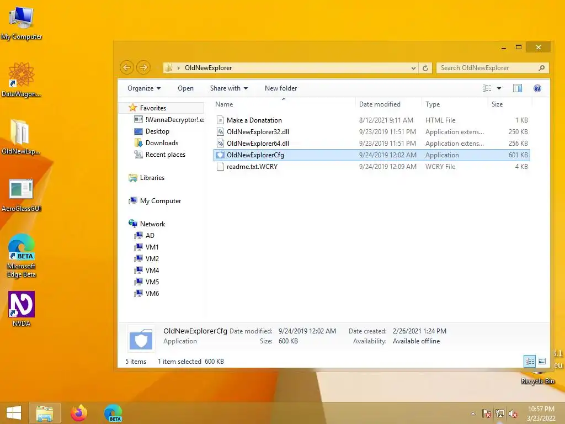Switch to details view button in status bar
The width and height of the screenshot is (565, 424).
tap(530, 361)
